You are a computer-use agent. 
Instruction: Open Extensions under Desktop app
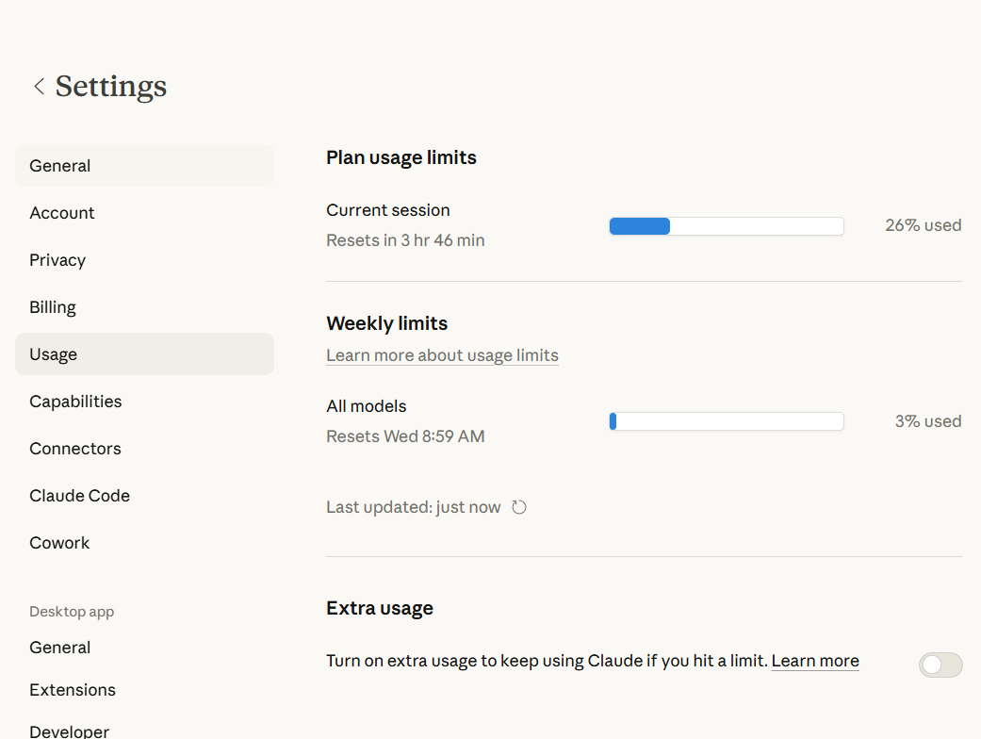[x=73, y=690]
